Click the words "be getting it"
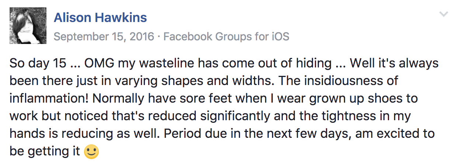The image size is (452, 162). (x=45, y=151)
